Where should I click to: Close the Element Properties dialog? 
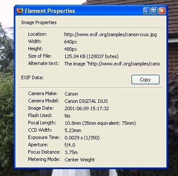162,11
